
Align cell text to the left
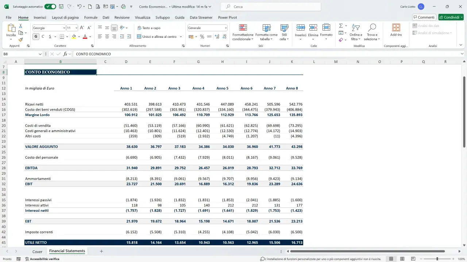[100, 36]
